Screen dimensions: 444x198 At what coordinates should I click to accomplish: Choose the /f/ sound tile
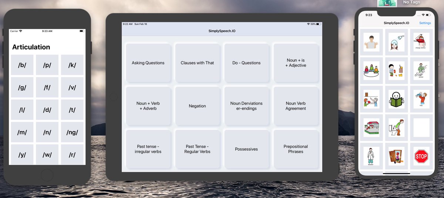tap(47, 88)
